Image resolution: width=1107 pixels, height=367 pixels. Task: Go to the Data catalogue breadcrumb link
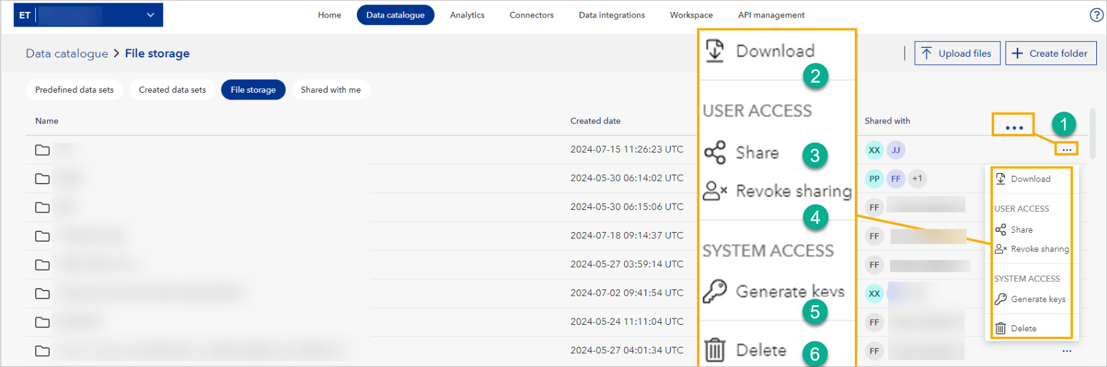(x=67, y=54)
